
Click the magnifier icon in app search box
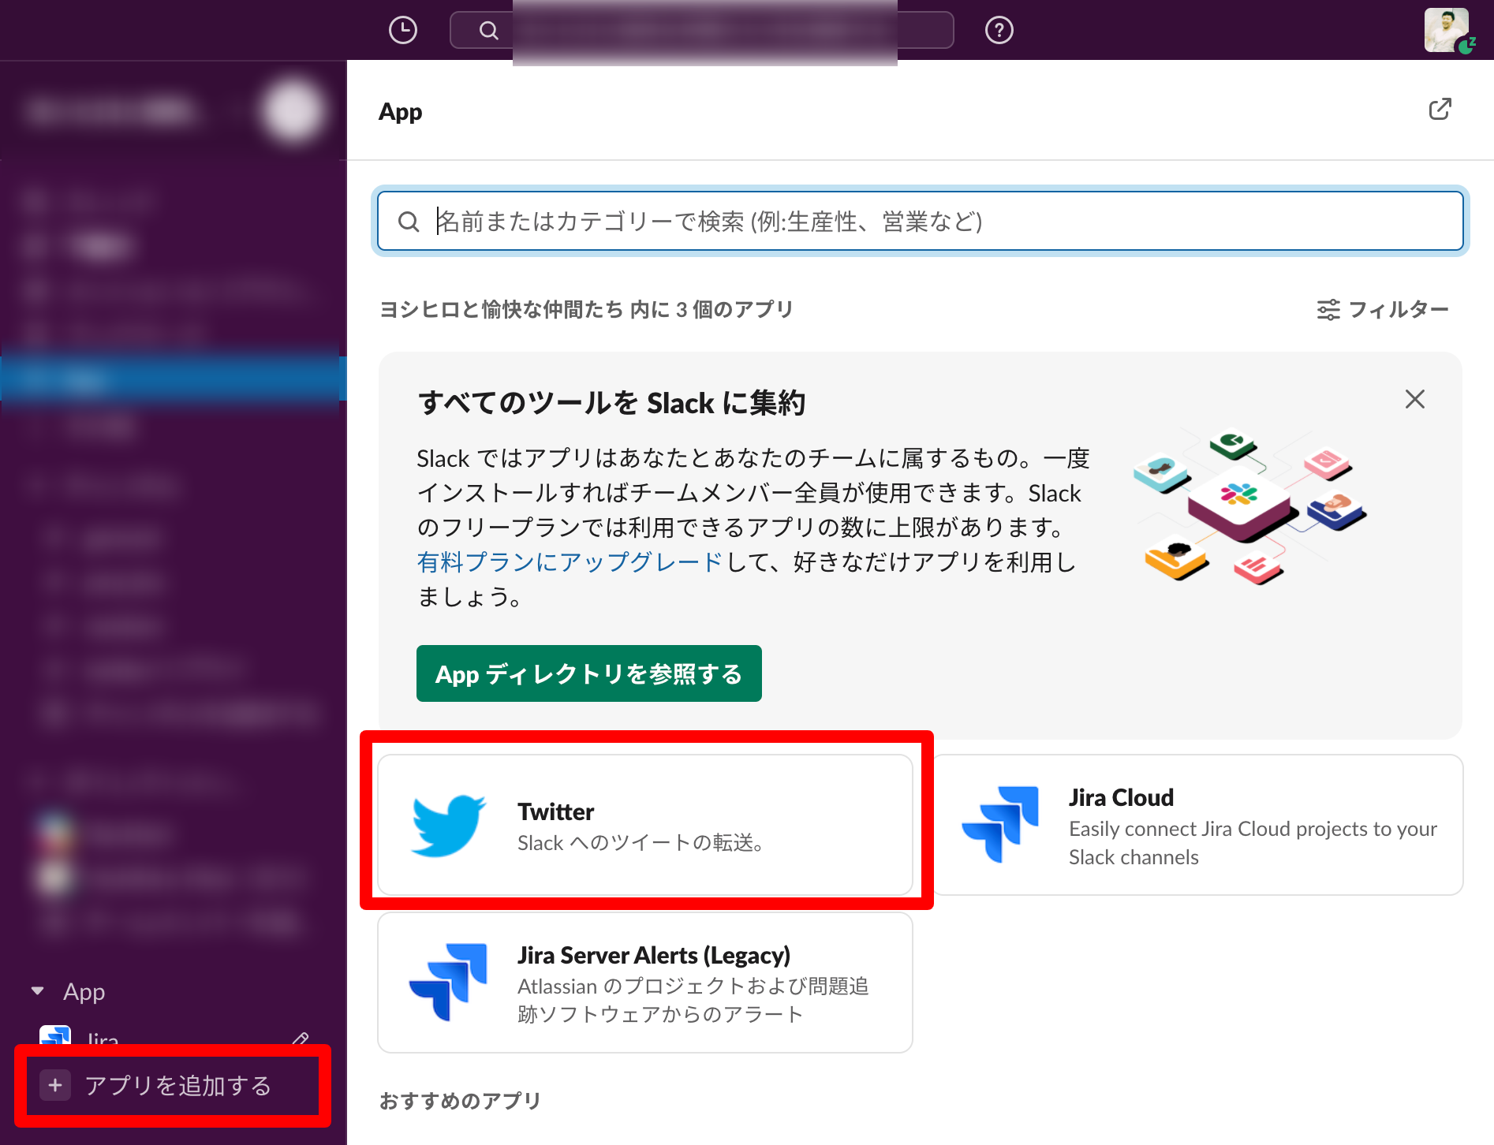[408, 222]
